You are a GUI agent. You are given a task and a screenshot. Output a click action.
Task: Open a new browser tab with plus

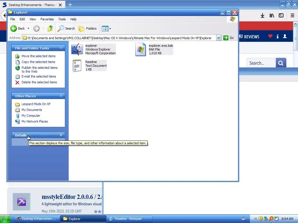point(70,5)
